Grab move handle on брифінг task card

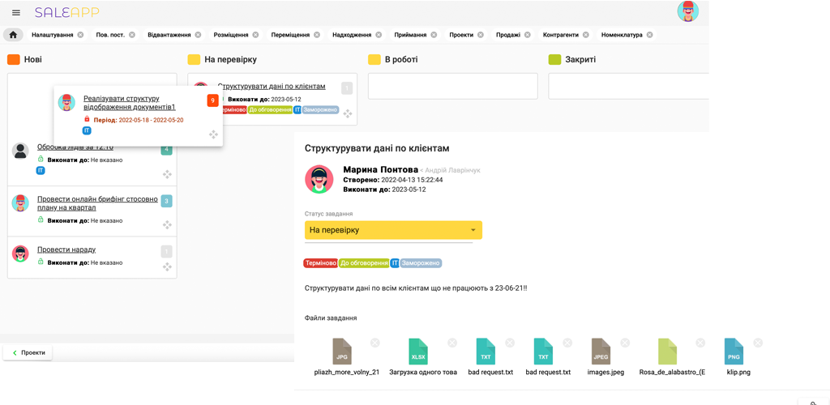click(x=167, y=224)
